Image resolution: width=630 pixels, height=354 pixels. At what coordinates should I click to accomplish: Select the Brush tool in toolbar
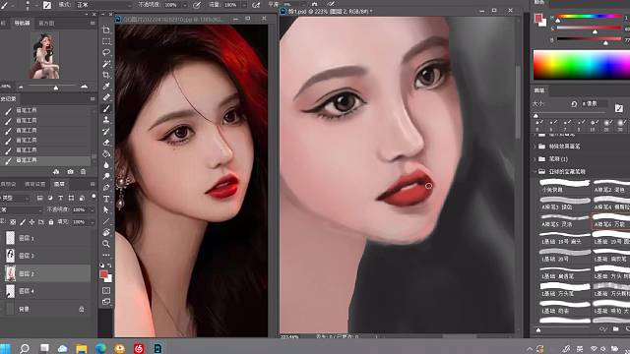[x=106, y=109]
